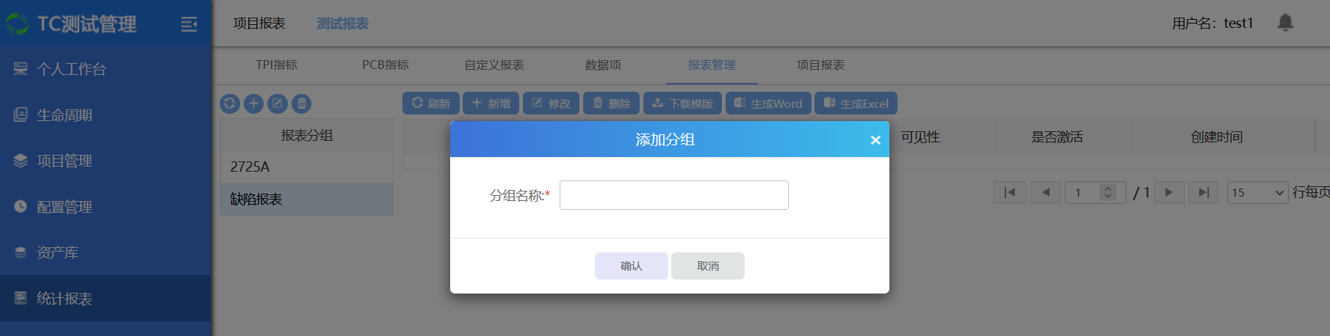Click the page number stepper field

point(1095,192)
